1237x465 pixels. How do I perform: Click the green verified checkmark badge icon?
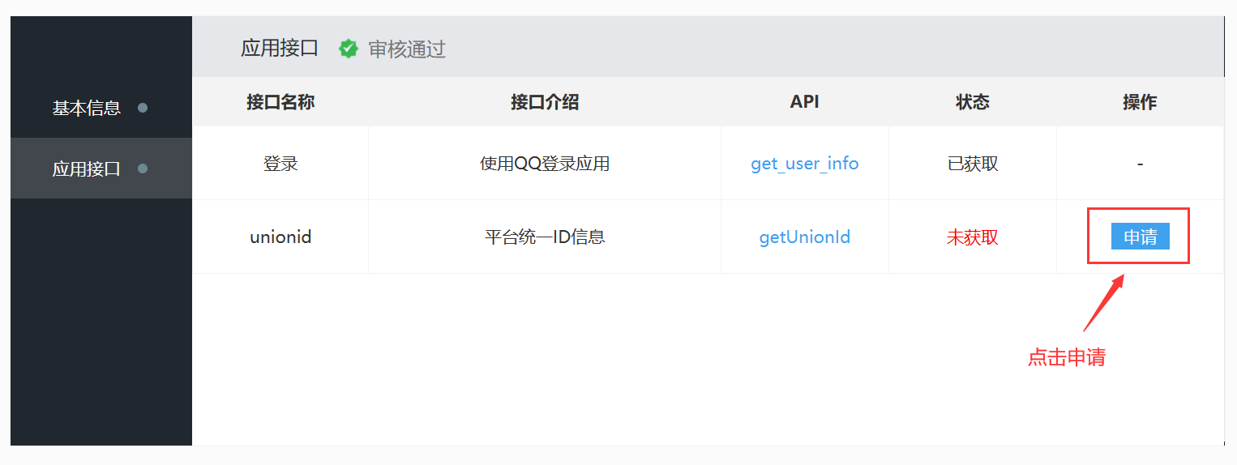click(349, 49)
